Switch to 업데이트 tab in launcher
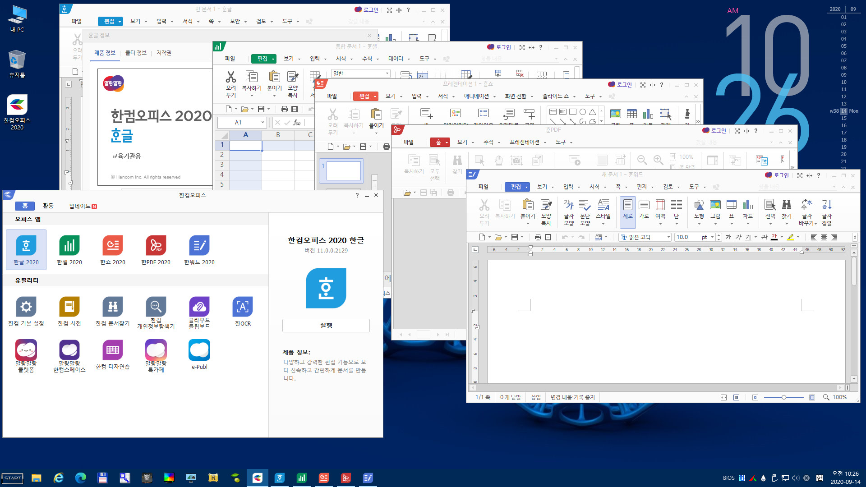Viewport: 866px width, 487px height. pos(83,206)
